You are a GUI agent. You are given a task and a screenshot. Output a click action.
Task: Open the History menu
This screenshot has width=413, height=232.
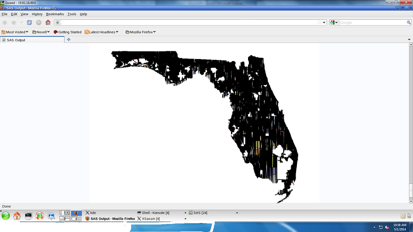pos(37,14)
